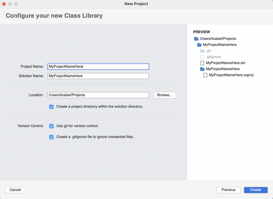Click 'Configure your new Class Library' heading
This screenshot has height=199, width=273.
click(x=54, y=16)
